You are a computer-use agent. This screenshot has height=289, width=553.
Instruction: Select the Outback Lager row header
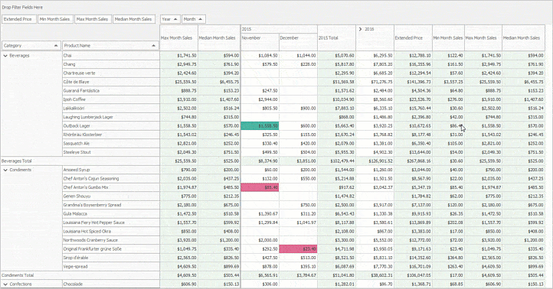pos(111,126)
